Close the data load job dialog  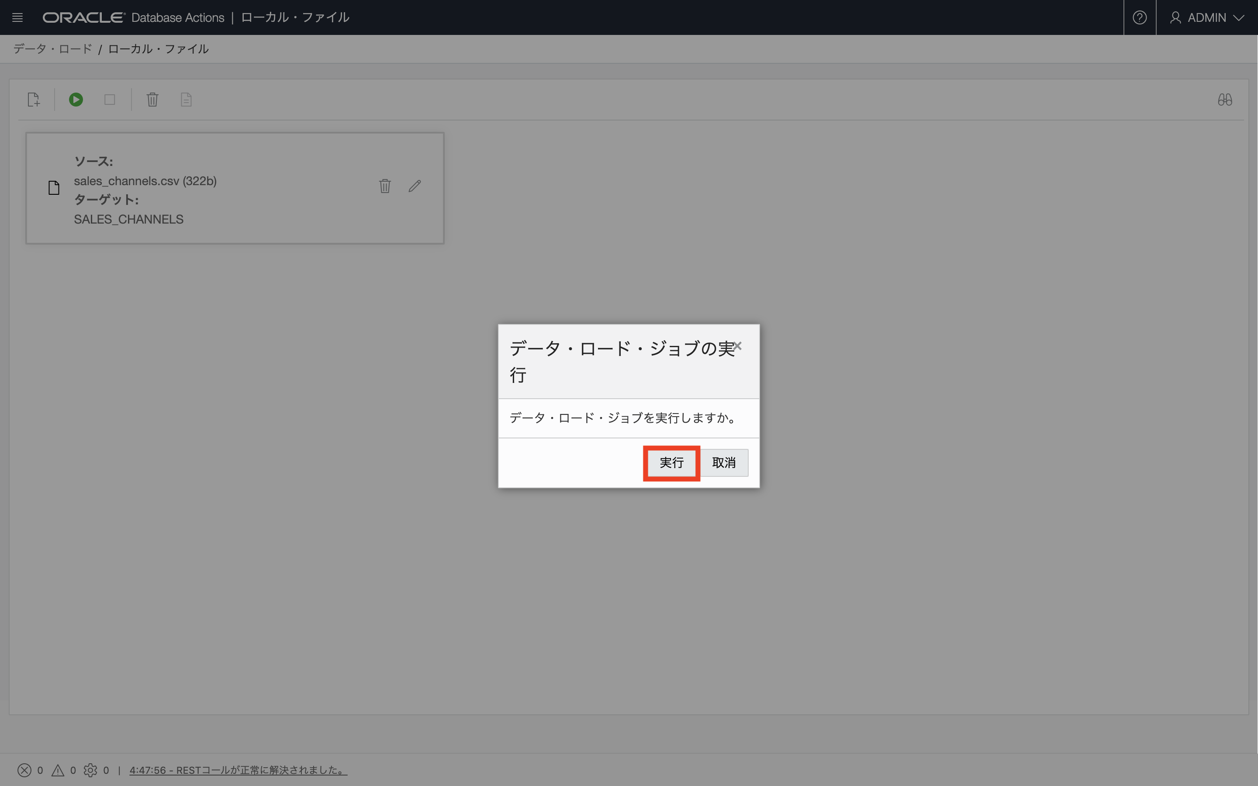738,346
